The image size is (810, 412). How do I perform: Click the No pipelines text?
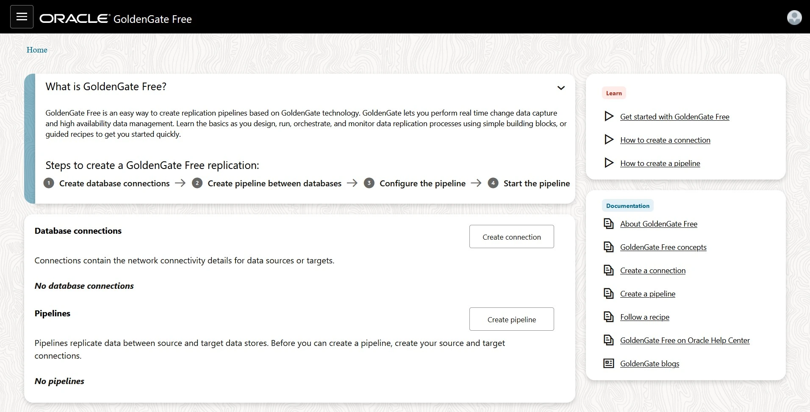(x=59, y=381)
